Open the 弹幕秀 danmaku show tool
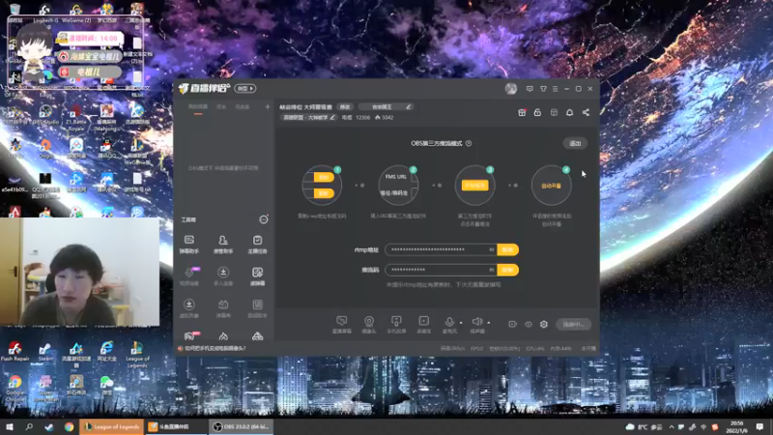The image size is (773, 435). pos(223,308)
